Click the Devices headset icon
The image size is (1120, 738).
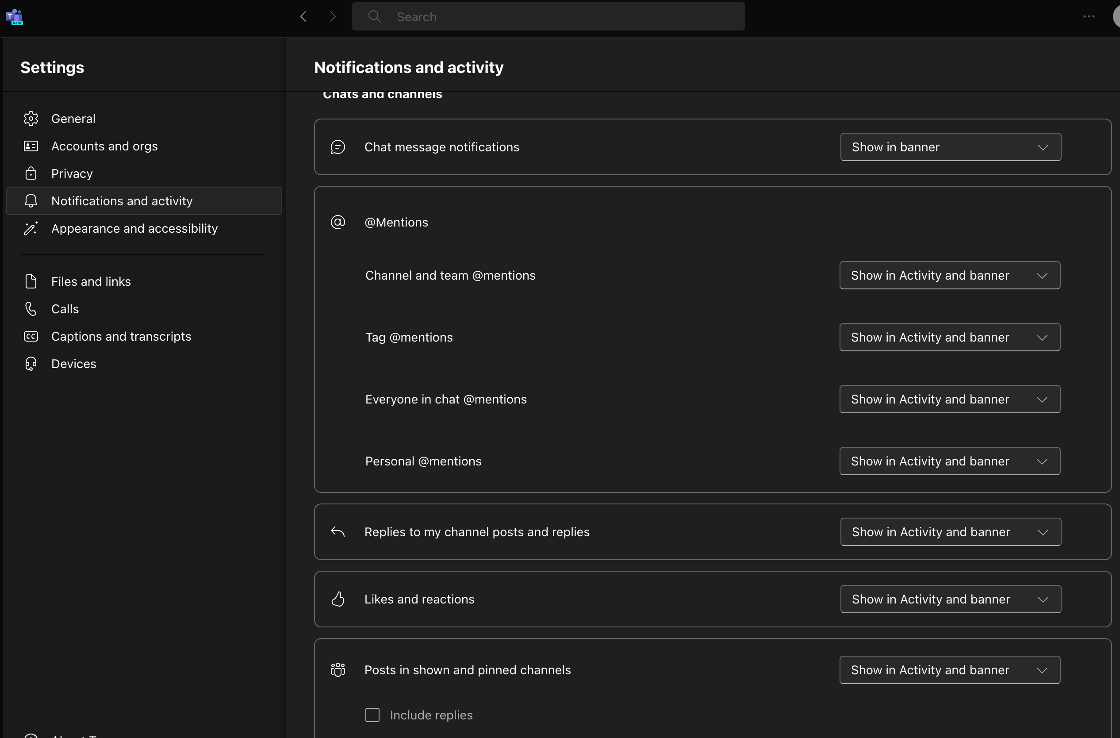click(31, 364)
